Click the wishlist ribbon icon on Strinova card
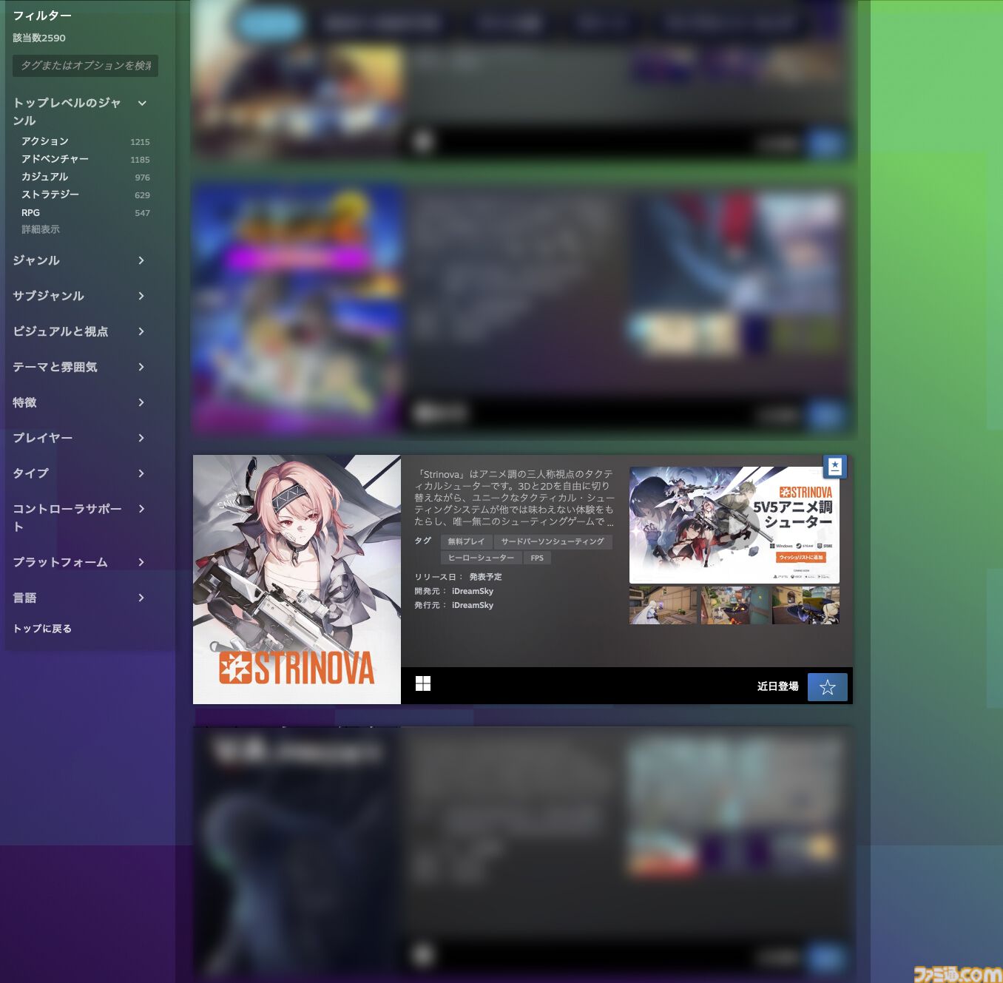The width and height of the screenshot is (1003, 983). [834, 466]
